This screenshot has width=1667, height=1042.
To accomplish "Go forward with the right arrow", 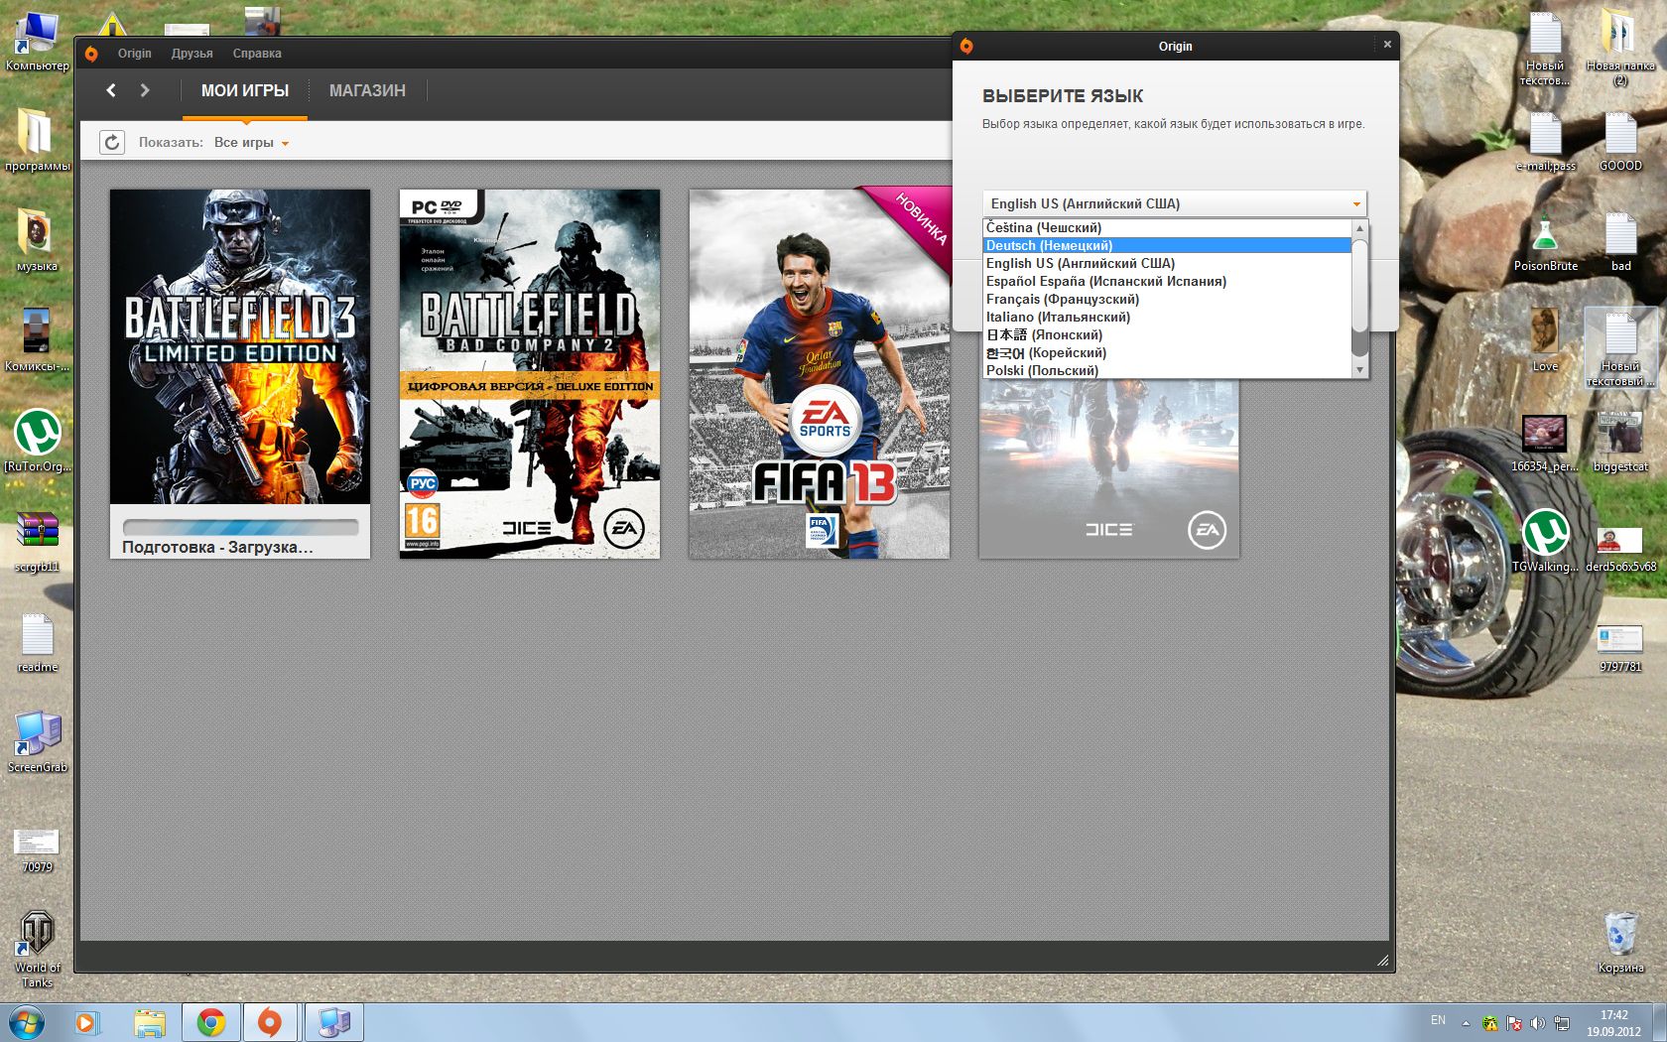I will coord(145,90).
